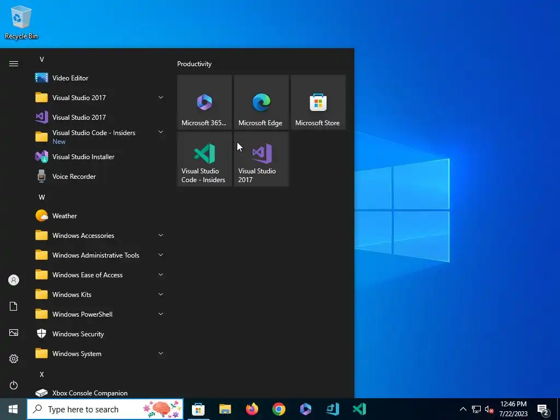Open the Microsoft Edge tile
This screenshot has width=560, height=420.
(261, 102)
